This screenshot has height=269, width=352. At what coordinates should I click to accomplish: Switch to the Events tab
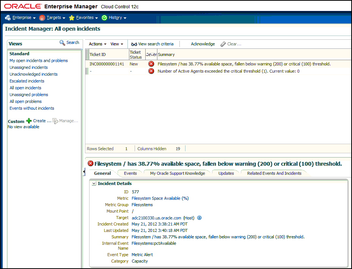130,173
